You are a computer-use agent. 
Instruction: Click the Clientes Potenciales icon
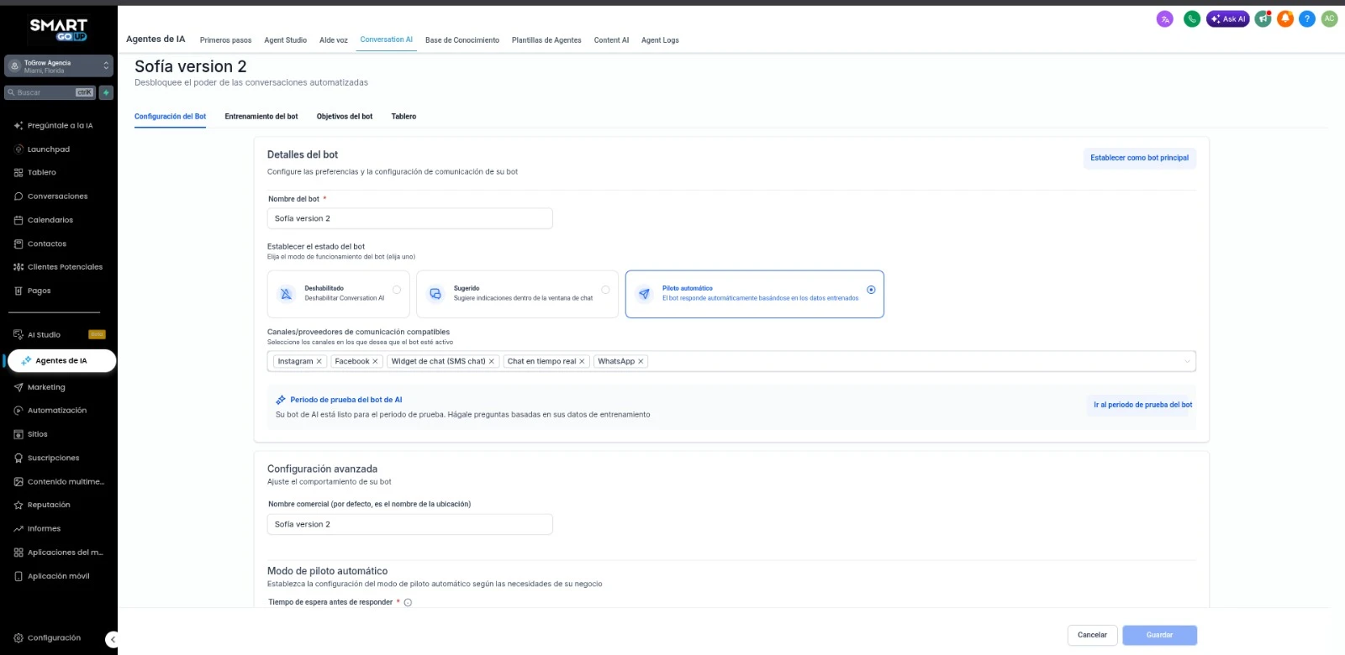point(18,267)
